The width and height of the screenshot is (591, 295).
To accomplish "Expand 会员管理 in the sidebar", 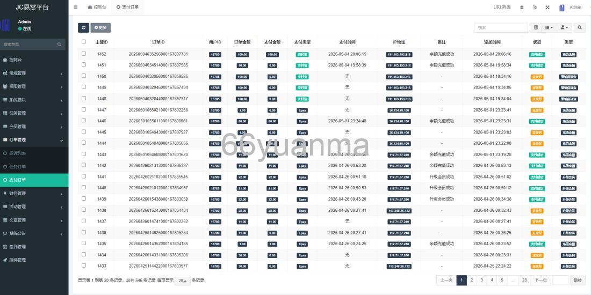I will 34,127.
